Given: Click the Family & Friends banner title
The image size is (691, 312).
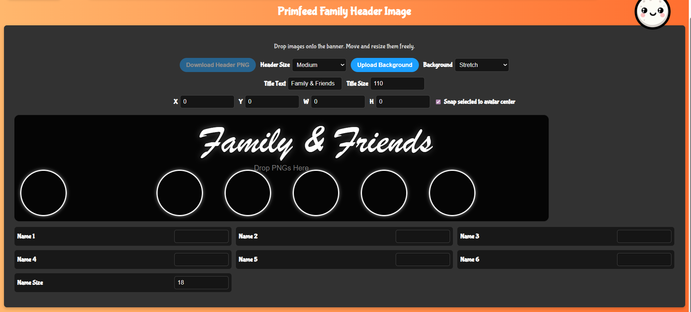Looking at the screenshot, I should tap(316, 143).
